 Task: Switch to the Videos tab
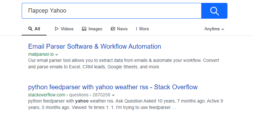pyautogui.click(x=64, y=29)
